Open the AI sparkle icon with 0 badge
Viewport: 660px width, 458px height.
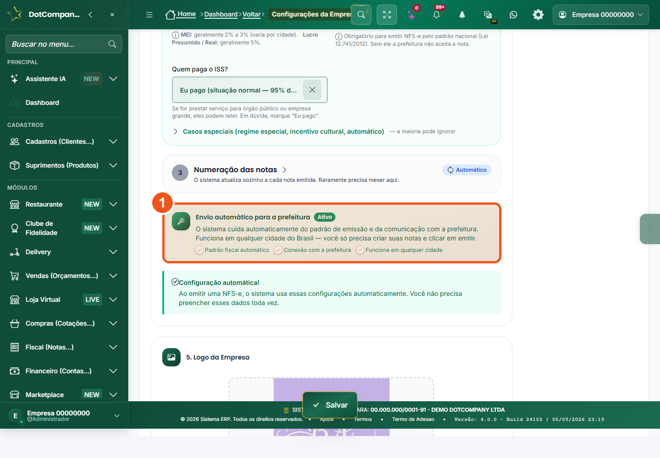pyautogui.click(x=412, y=15)
